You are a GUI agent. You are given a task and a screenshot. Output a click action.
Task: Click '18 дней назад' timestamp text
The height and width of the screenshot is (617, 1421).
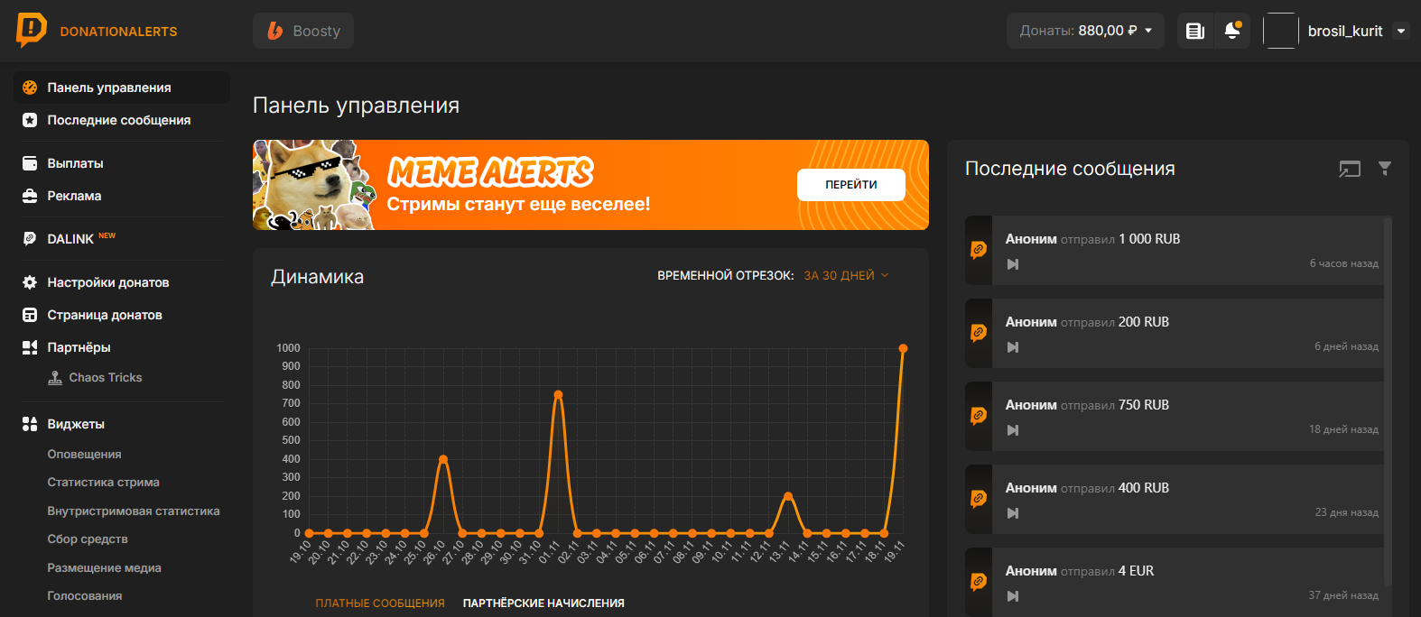1343,429
